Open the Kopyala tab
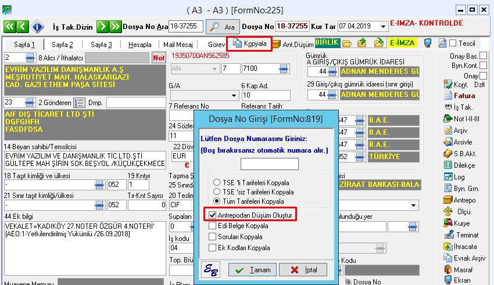494x285 pixels. coord(250,44)
